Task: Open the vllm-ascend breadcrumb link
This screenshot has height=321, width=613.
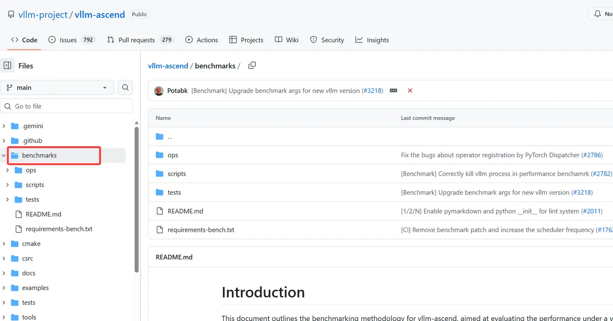Action: click(x=168, y=66)
